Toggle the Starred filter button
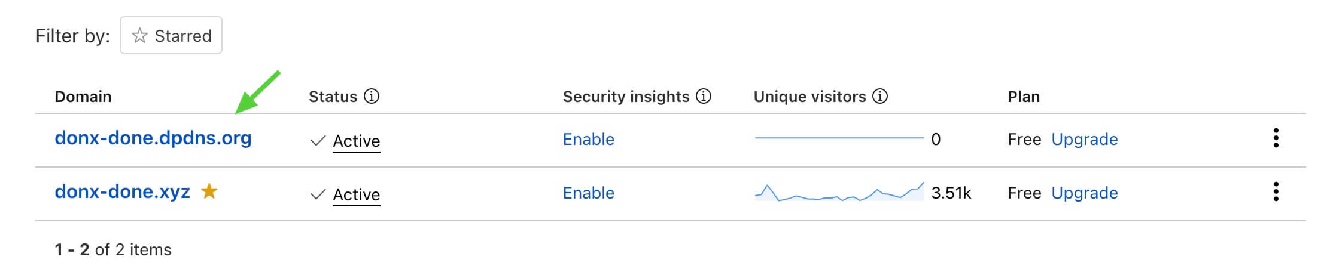Viewport: 1327px width, 278px height. [x=171, y=36]
